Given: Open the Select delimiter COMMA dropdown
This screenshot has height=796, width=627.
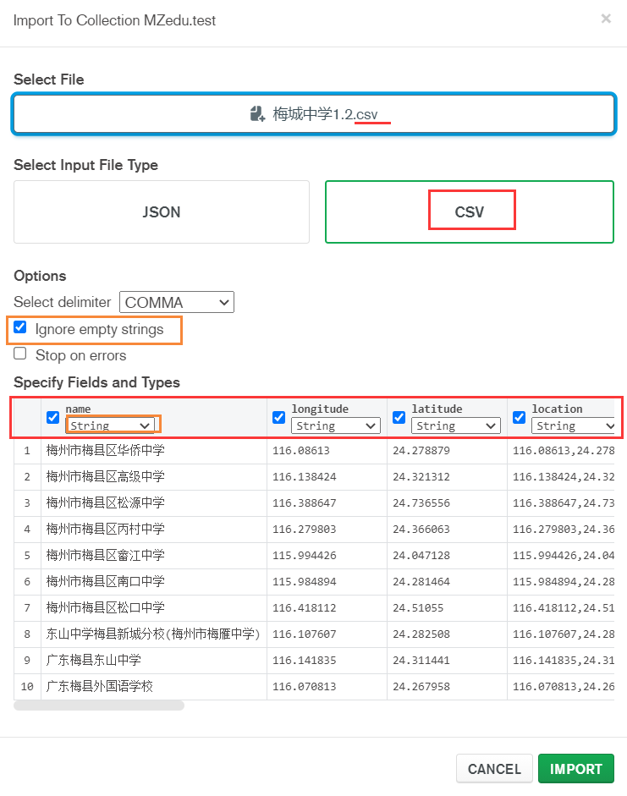Looking at the screenshot, I should pos(177,302).
